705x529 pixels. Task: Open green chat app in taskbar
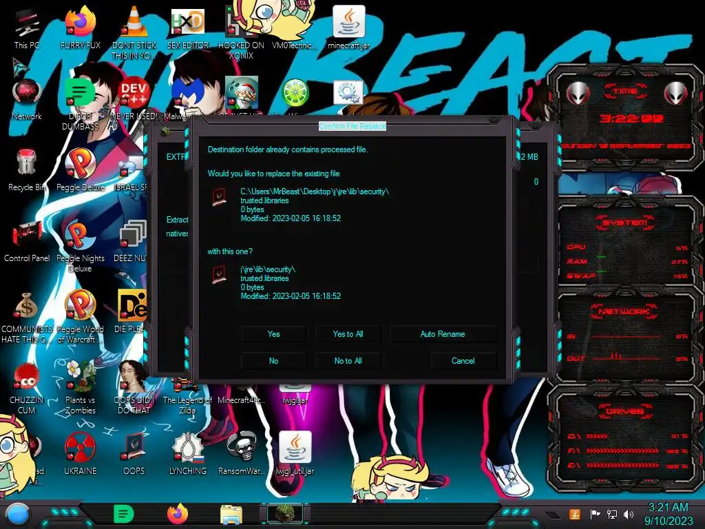tap(124, 514)
